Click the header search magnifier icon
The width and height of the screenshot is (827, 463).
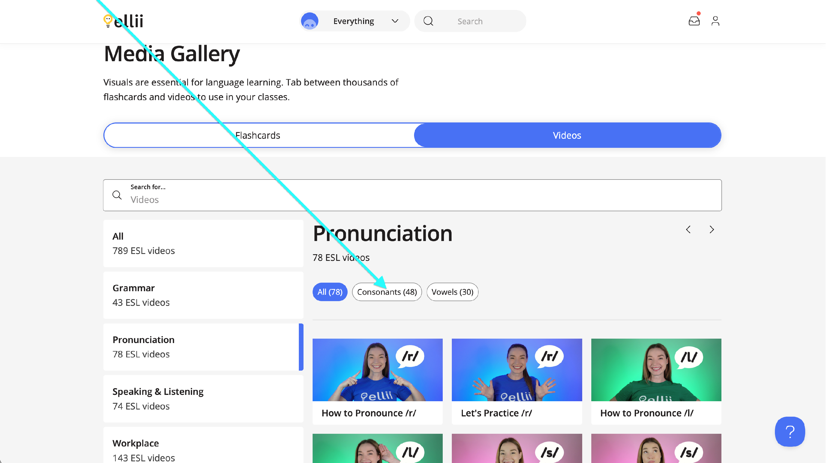point(428,21)
